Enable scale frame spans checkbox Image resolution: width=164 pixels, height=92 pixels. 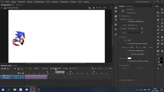(128, 43)
